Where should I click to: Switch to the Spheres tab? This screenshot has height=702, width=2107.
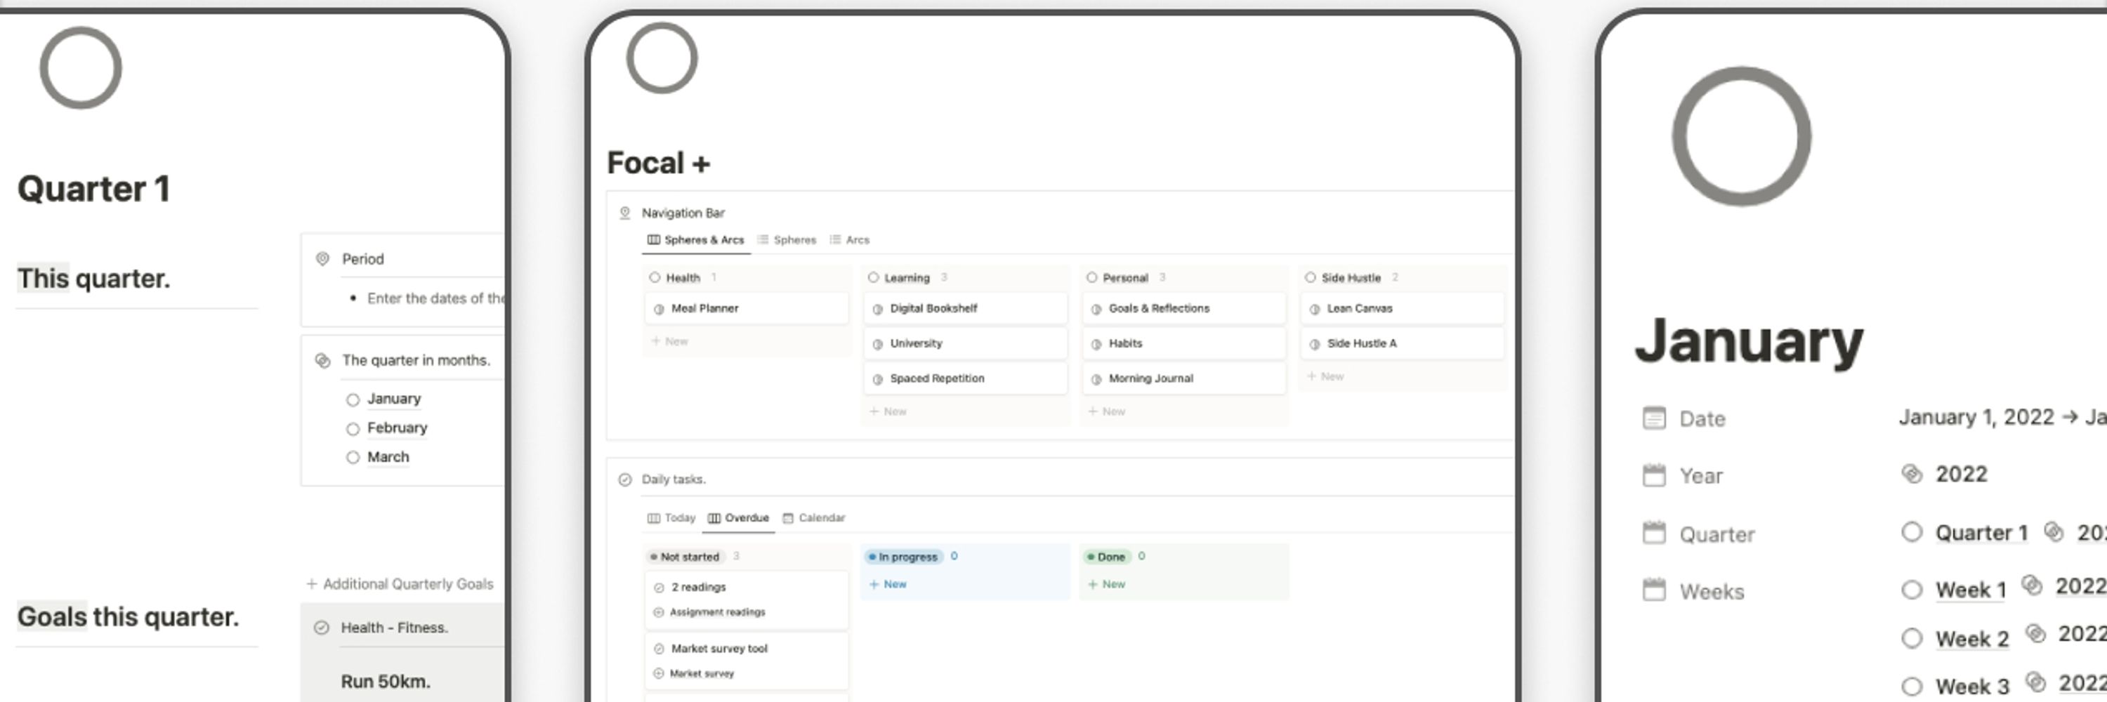pyautogui.click(x=787, y=240)
